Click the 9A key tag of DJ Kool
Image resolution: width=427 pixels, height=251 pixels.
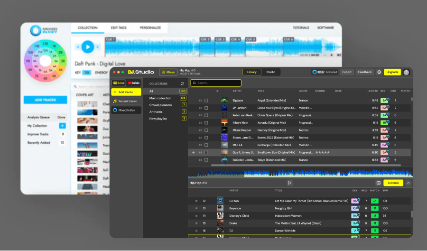(354, 201)
